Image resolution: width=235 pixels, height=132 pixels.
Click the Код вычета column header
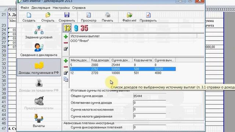pyautogui.click(x=143, y=60)
